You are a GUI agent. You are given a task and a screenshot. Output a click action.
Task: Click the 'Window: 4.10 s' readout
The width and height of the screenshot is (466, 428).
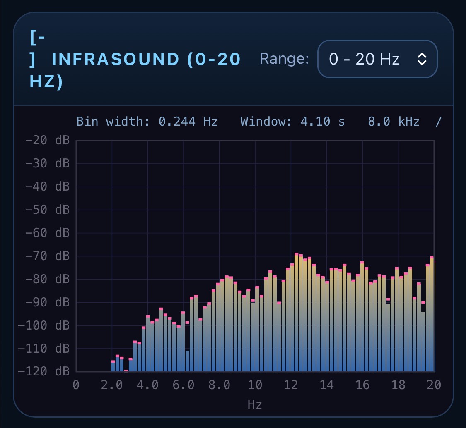(293, 122)
